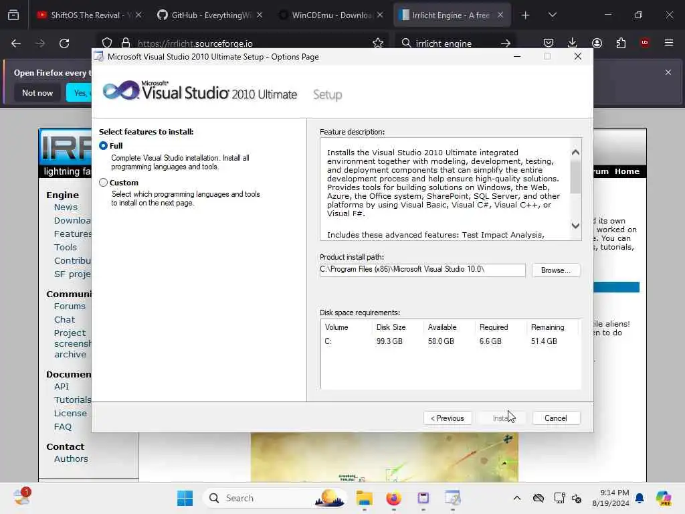The image size is (685, 514).
Task: Click the tracking protection shield icon
Action: coord(107,43)
